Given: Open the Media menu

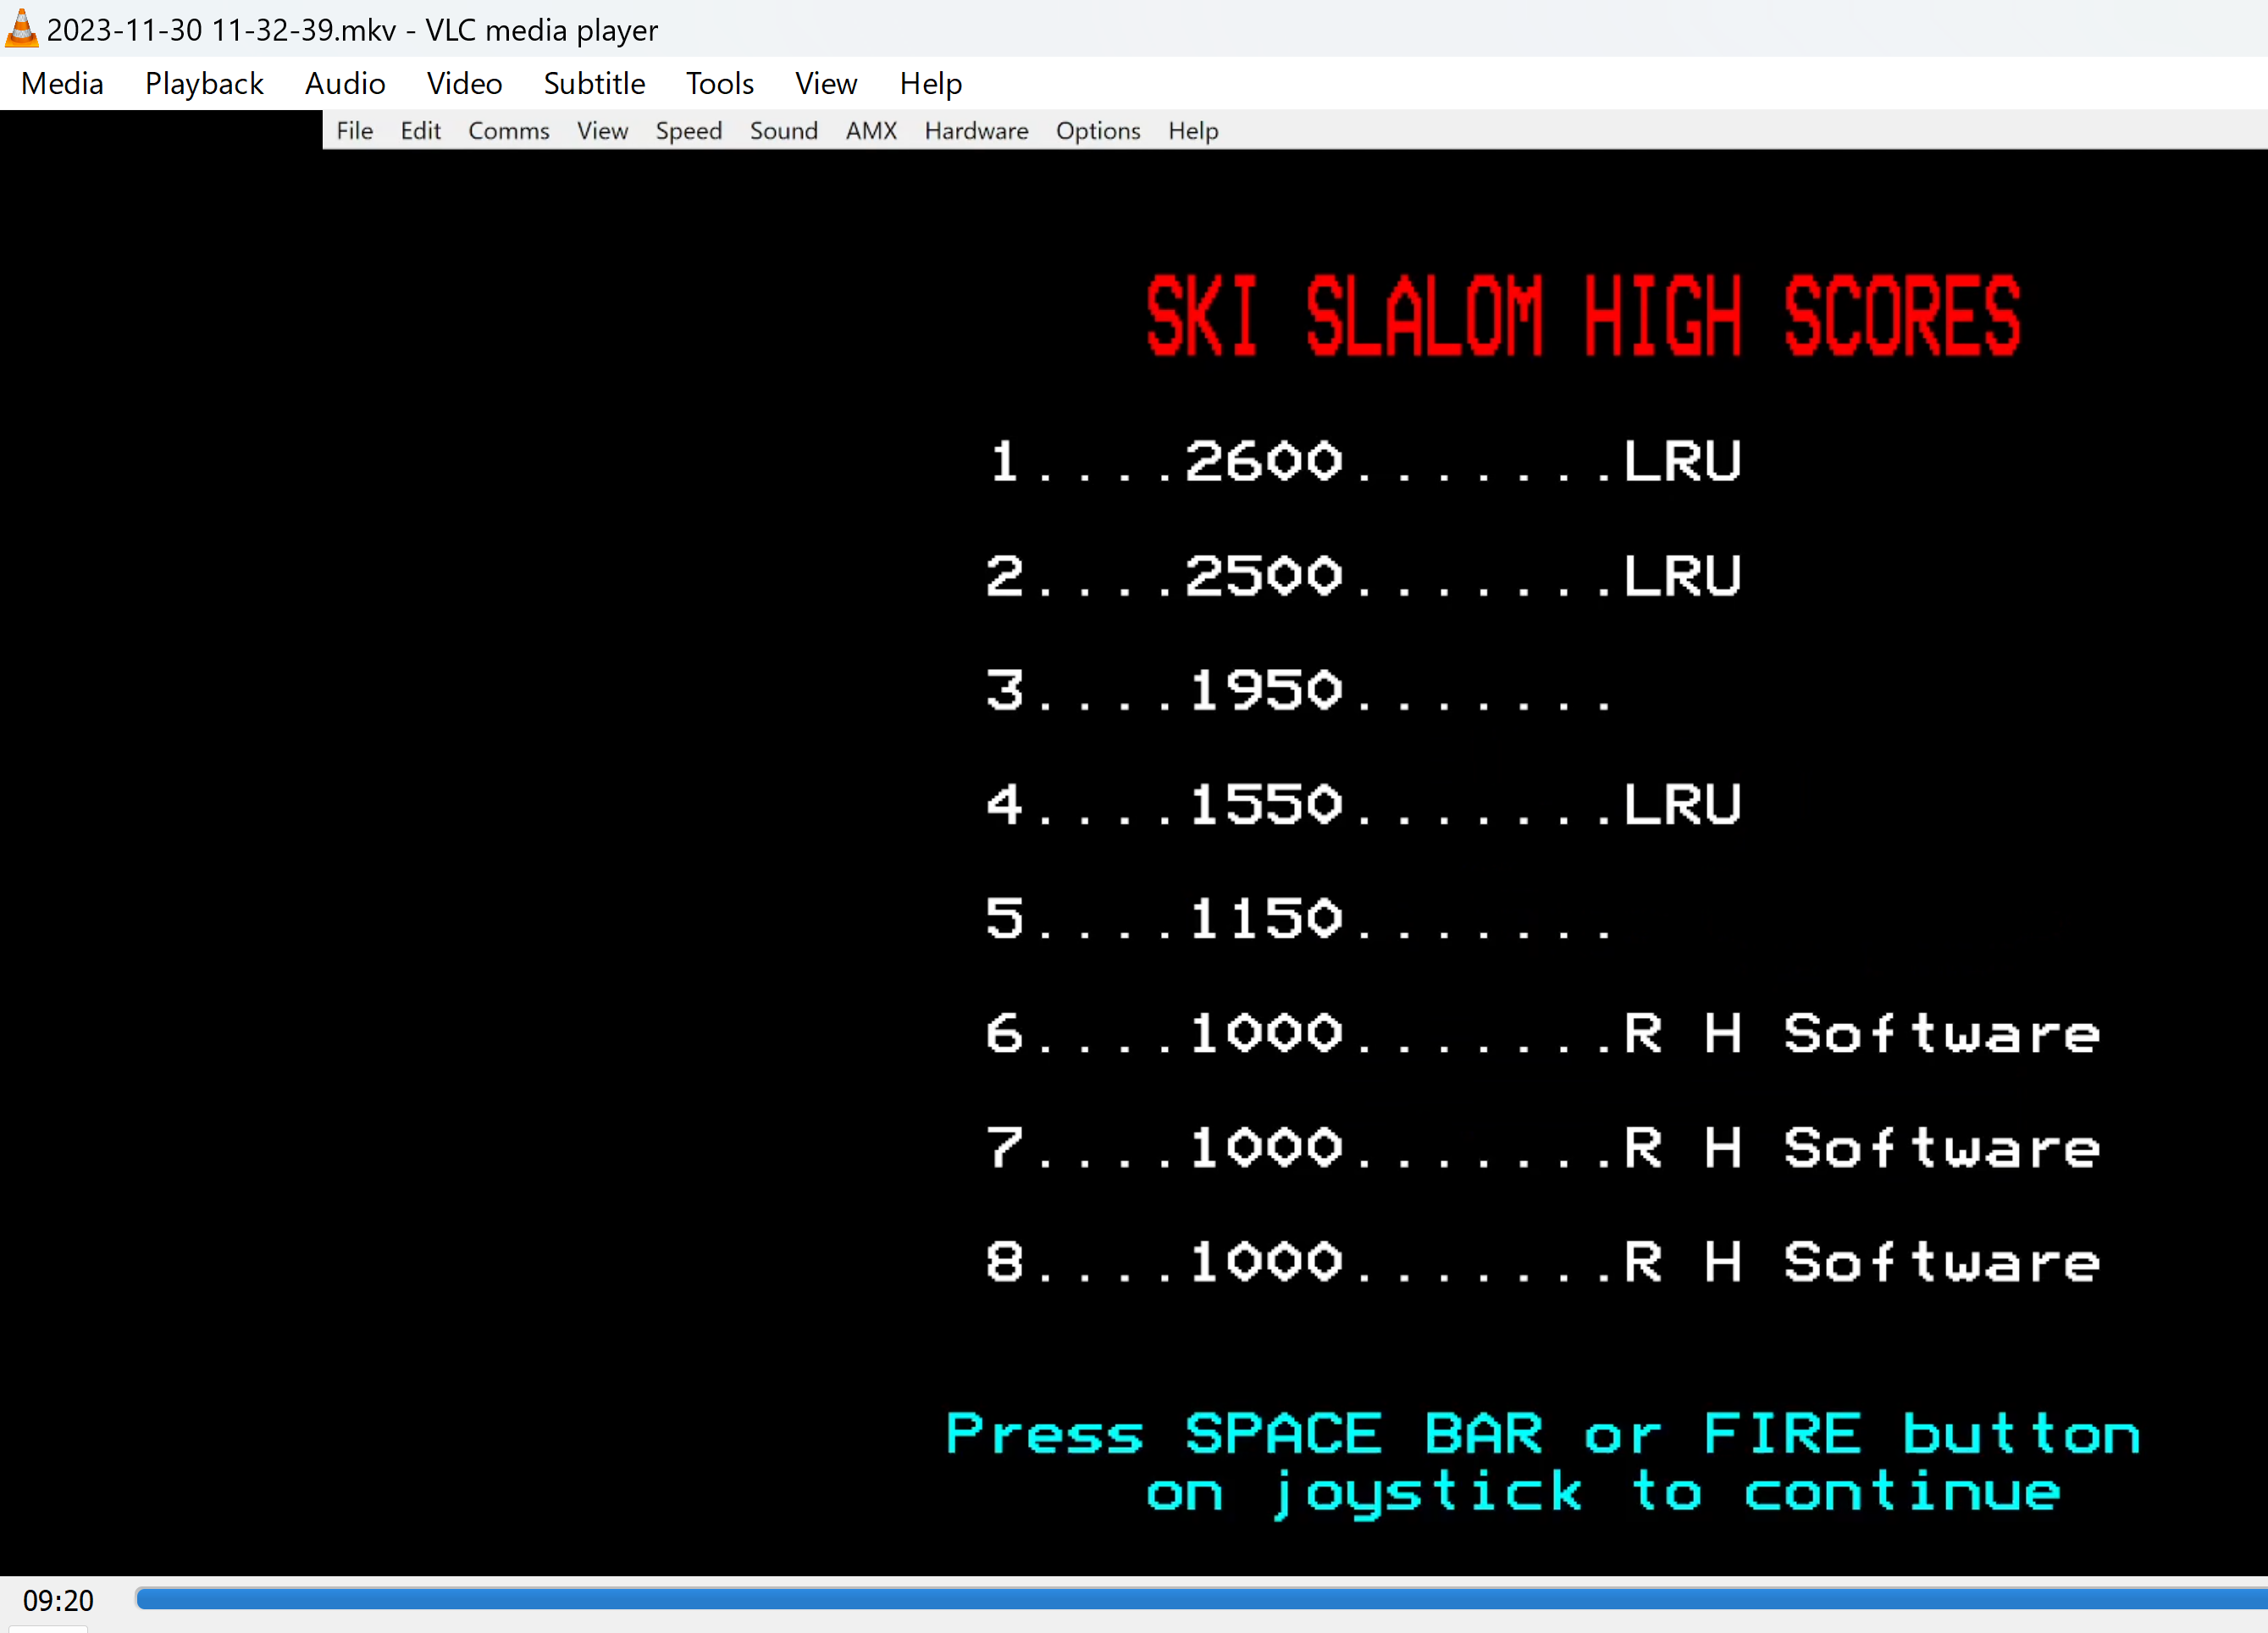Looking at the screenshot, I should (x=62, y=84).
